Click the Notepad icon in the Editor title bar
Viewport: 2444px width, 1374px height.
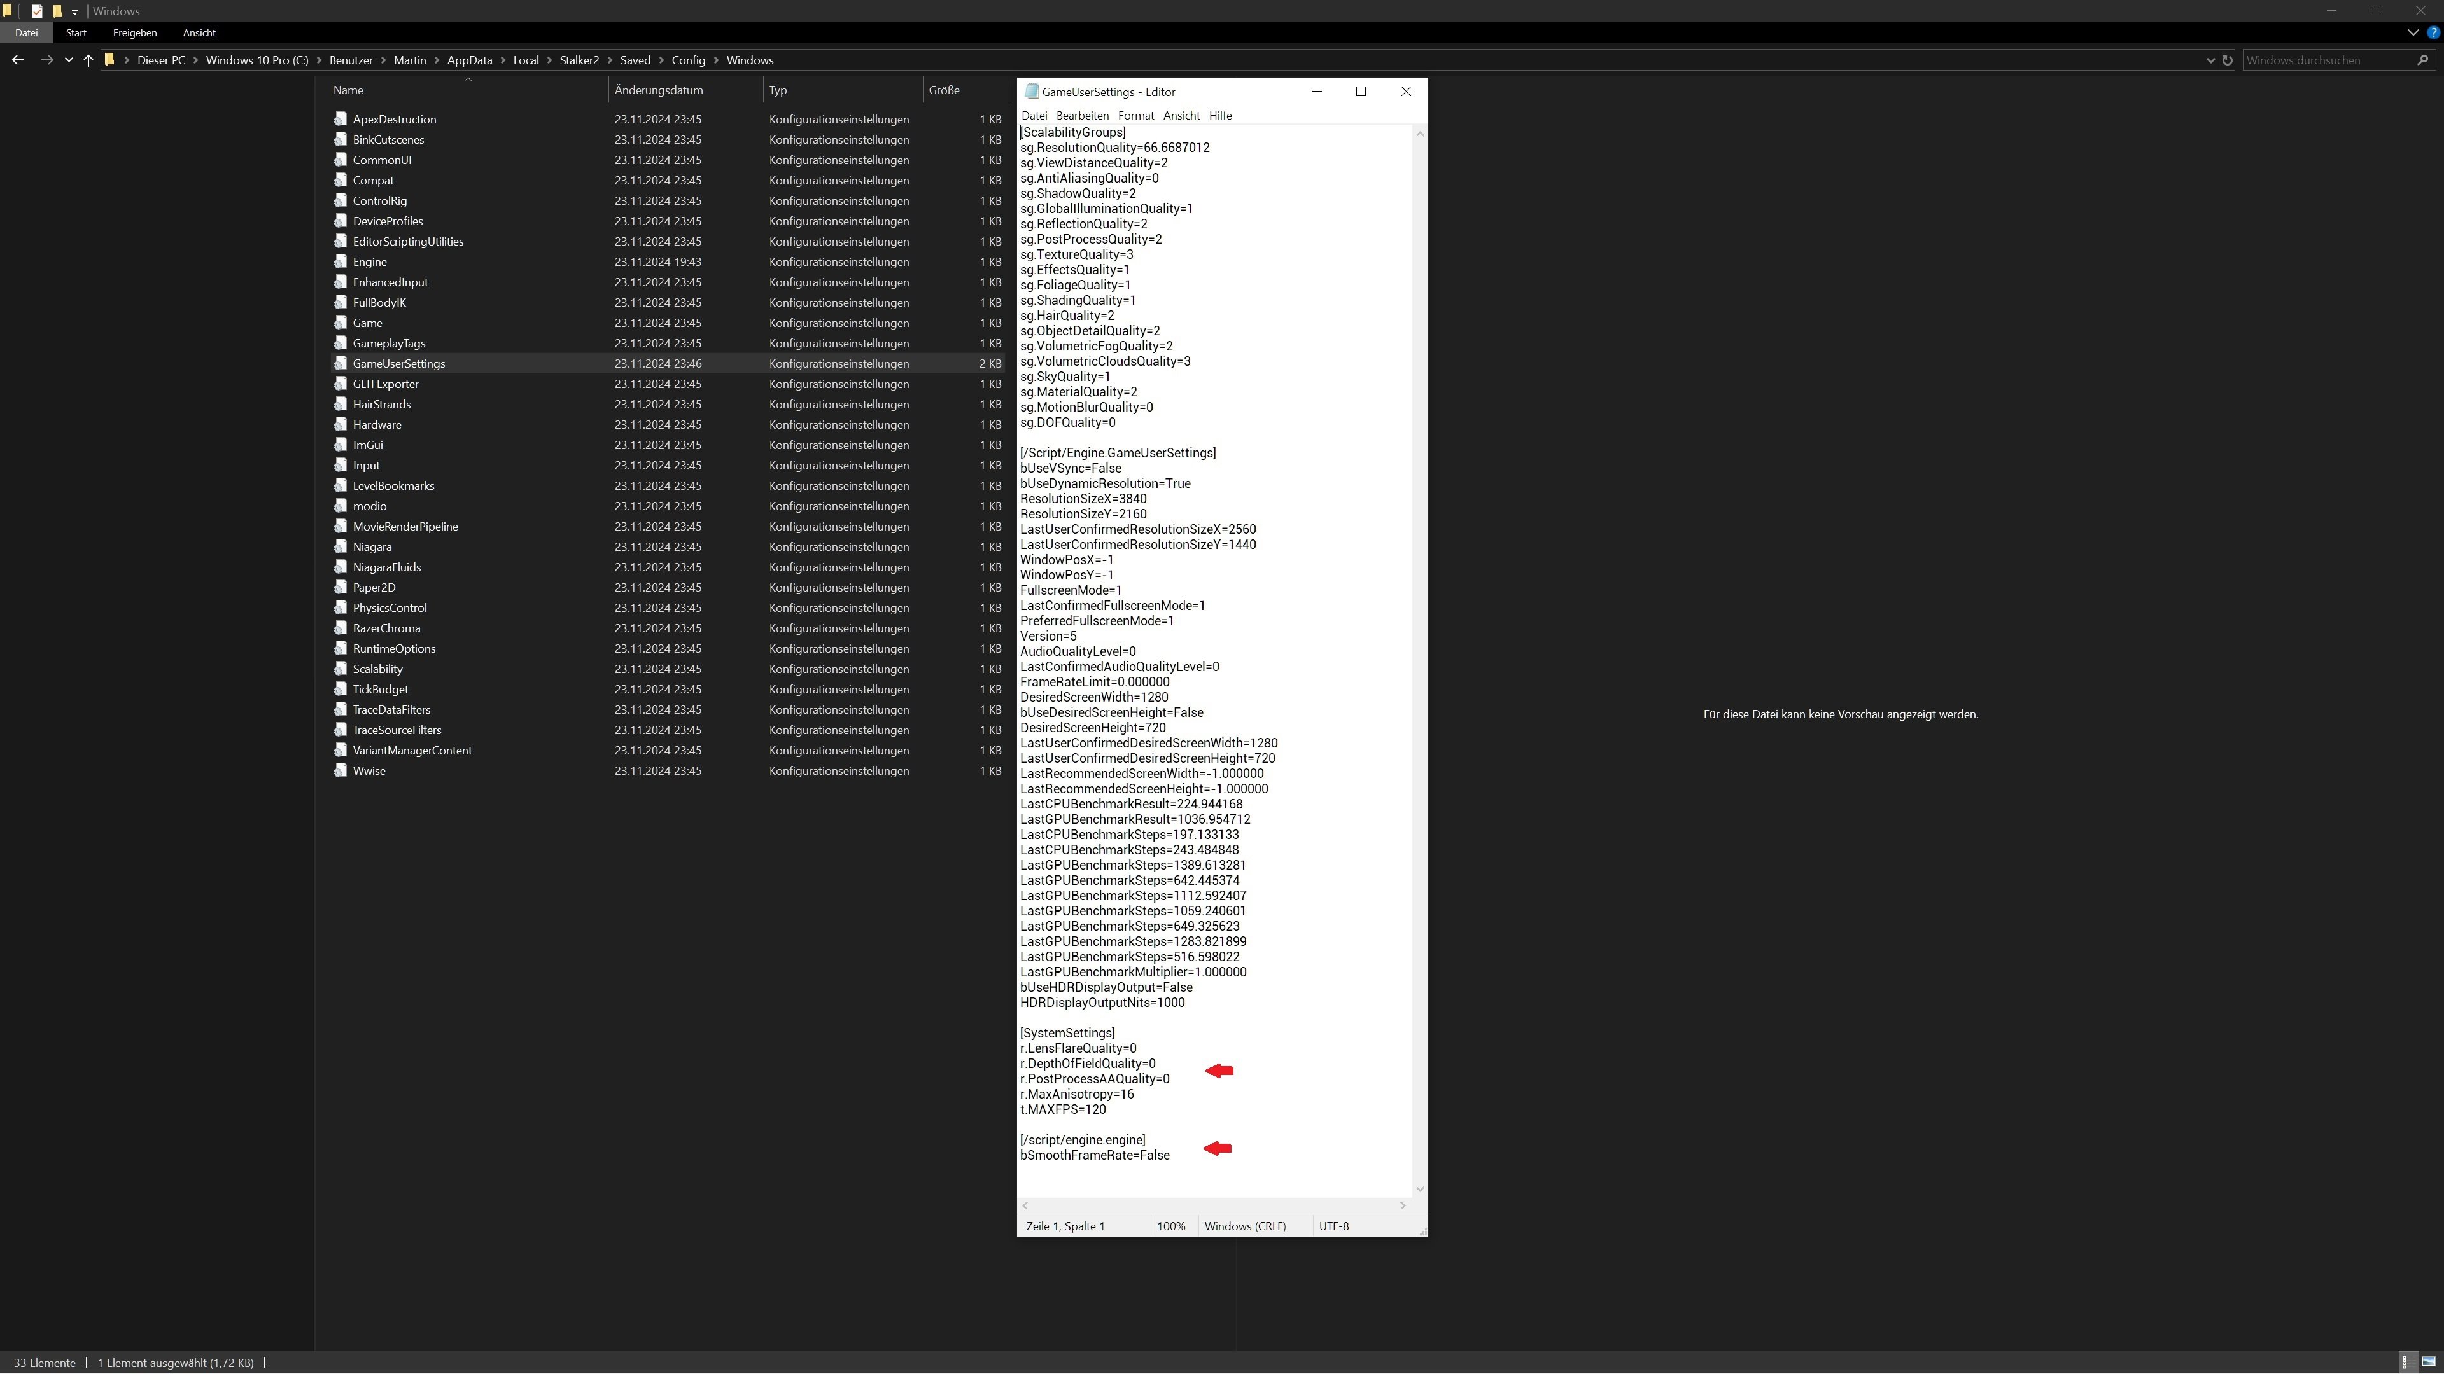click(1031, 92)
